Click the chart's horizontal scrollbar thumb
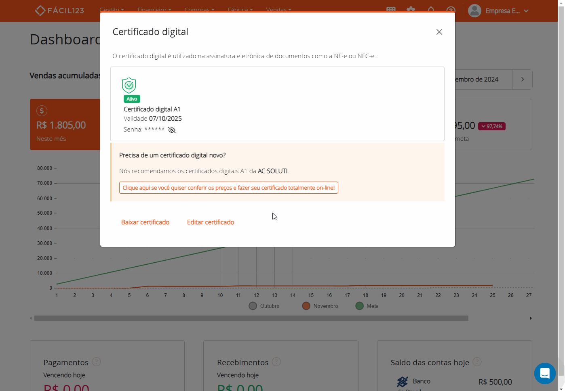The image size is (565, 391). pos(251,318)
